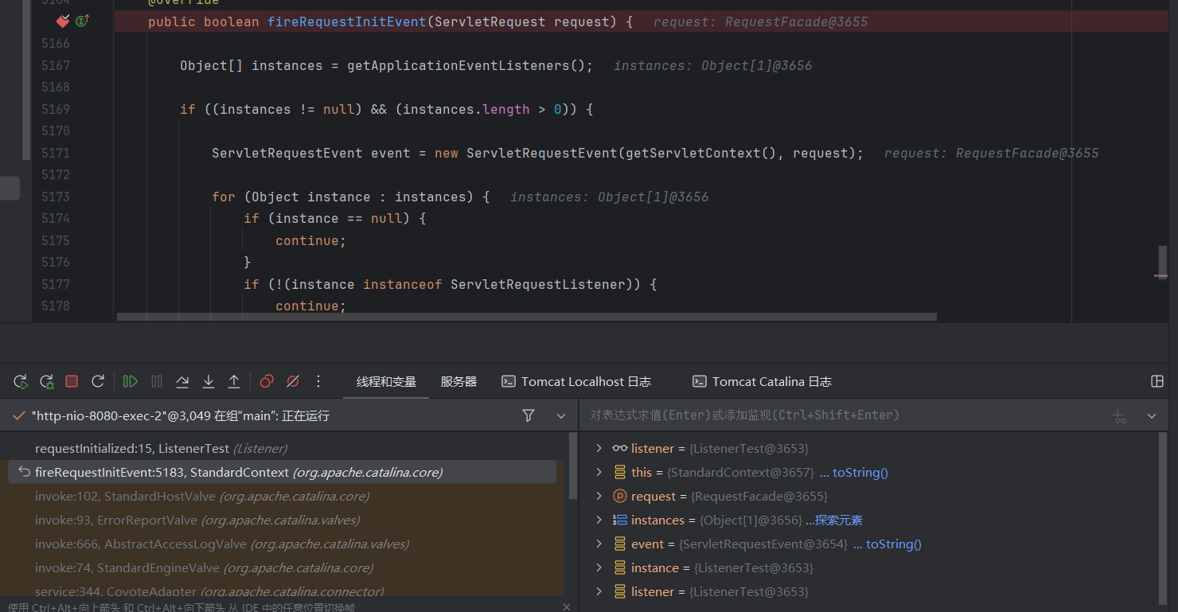Expand the 'event' ServletRequestEvent variable
1178x612 pixels.
[x=599, y=544]
